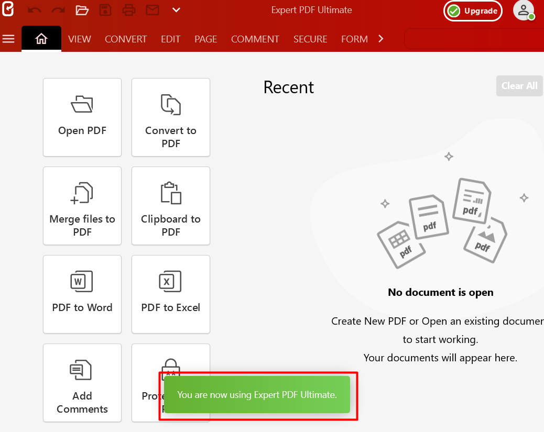The height and width of the screenshot is (432, 544).
Task: Click the Upgrade button
Action: pos(473,11)
